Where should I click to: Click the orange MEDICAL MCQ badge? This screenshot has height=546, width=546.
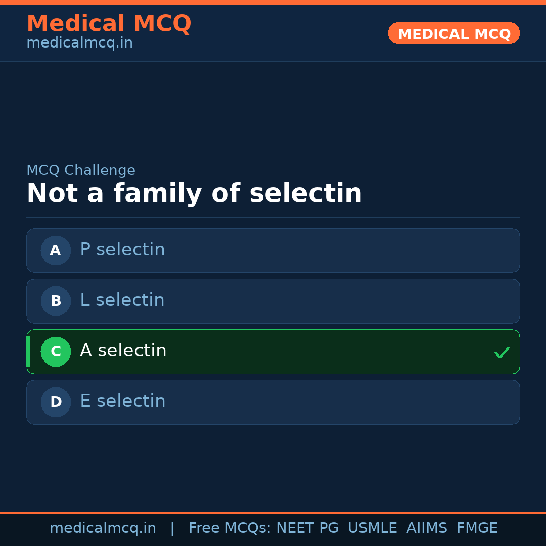[x=453, y=33]
